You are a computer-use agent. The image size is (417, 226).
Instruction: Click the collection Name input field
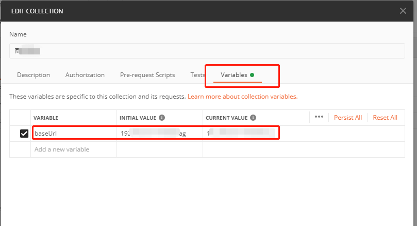(x=207, y=51)
